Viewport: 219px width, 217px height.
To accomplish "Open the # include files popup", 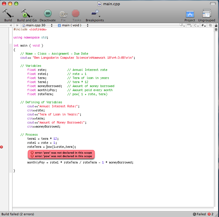I will coord(204,25).
